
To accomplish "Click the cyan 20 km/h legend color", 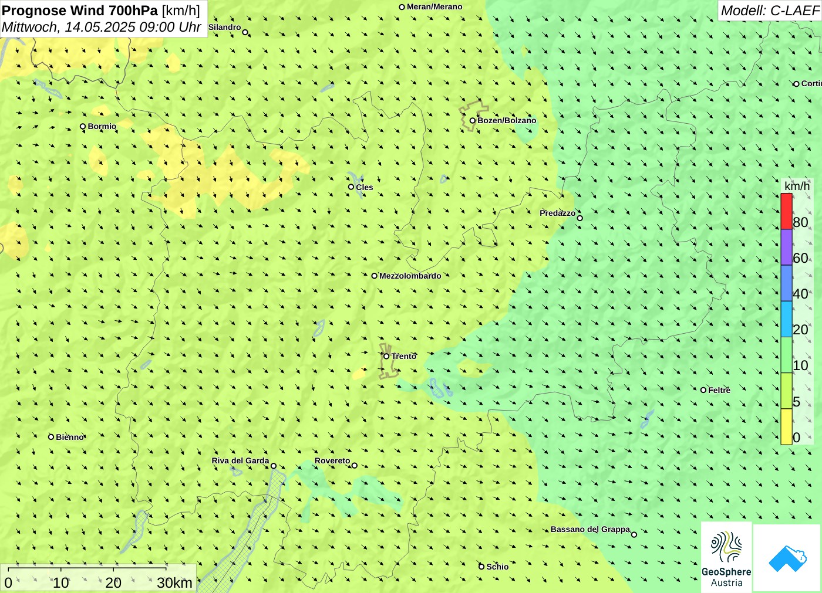I will click(x=786, y=319).
